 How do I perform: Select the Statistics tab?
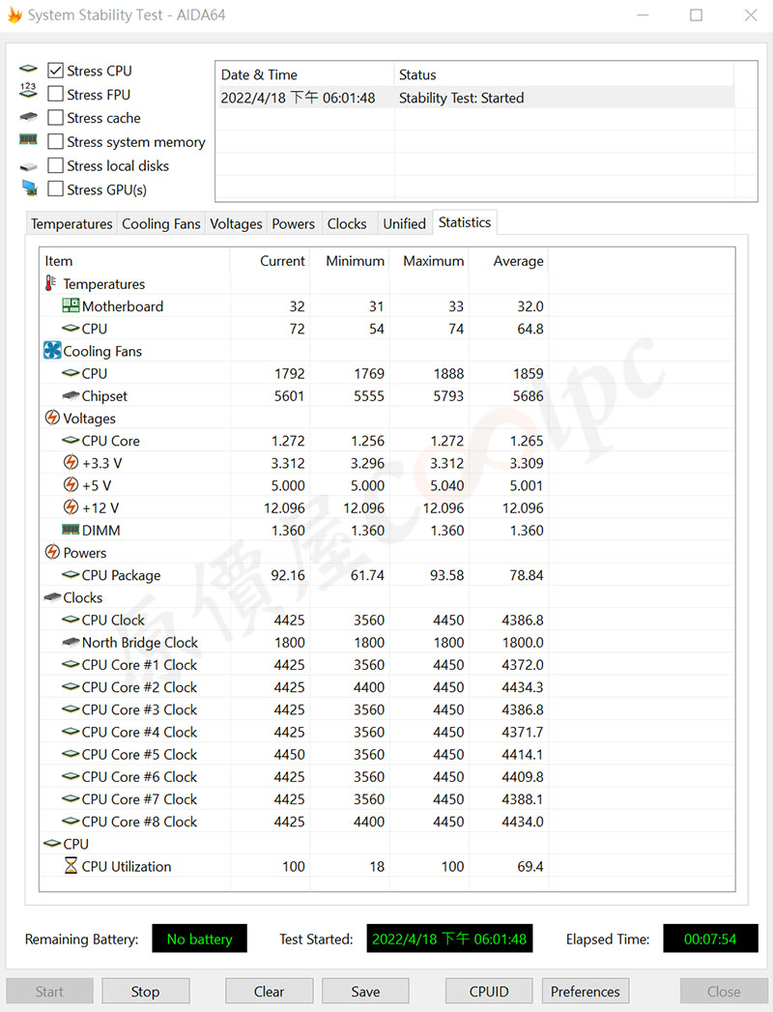click(x=465, y=222)
